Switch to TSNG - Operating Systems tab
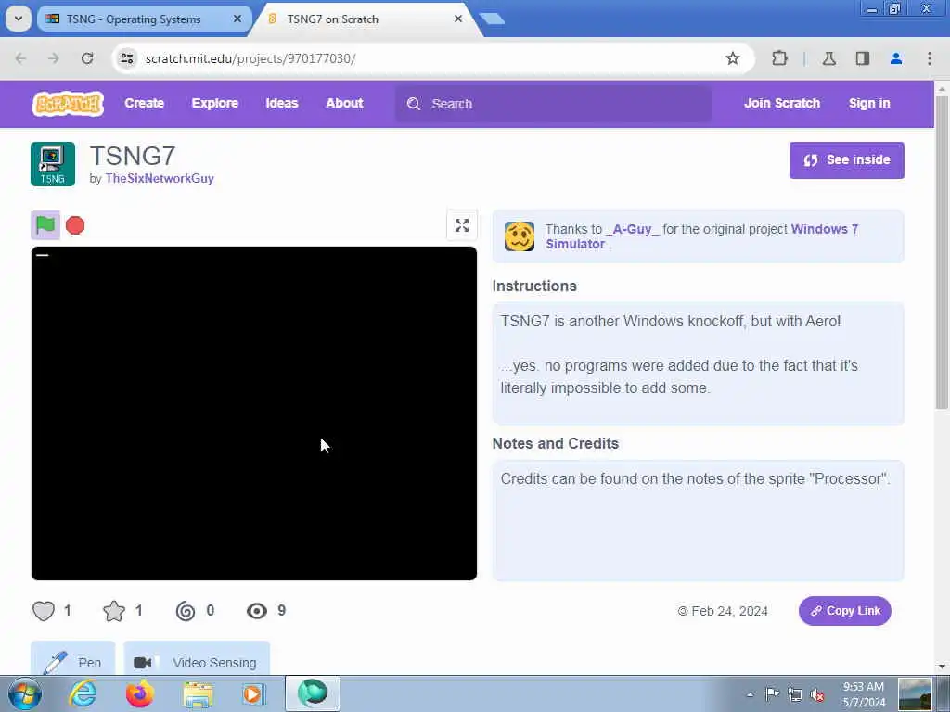 click(134, 19)
